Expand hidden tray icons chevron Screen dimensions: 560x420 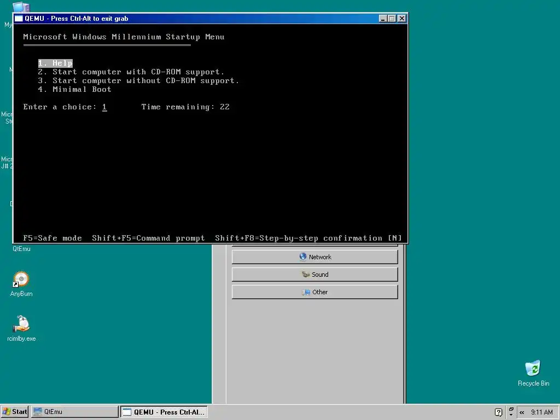522,412
